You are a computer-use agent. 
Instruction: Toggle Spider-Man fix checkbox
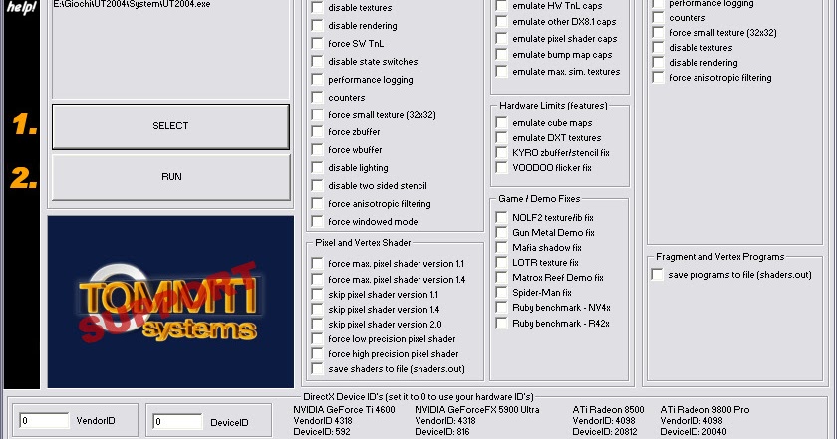click(x=502, y=293)
